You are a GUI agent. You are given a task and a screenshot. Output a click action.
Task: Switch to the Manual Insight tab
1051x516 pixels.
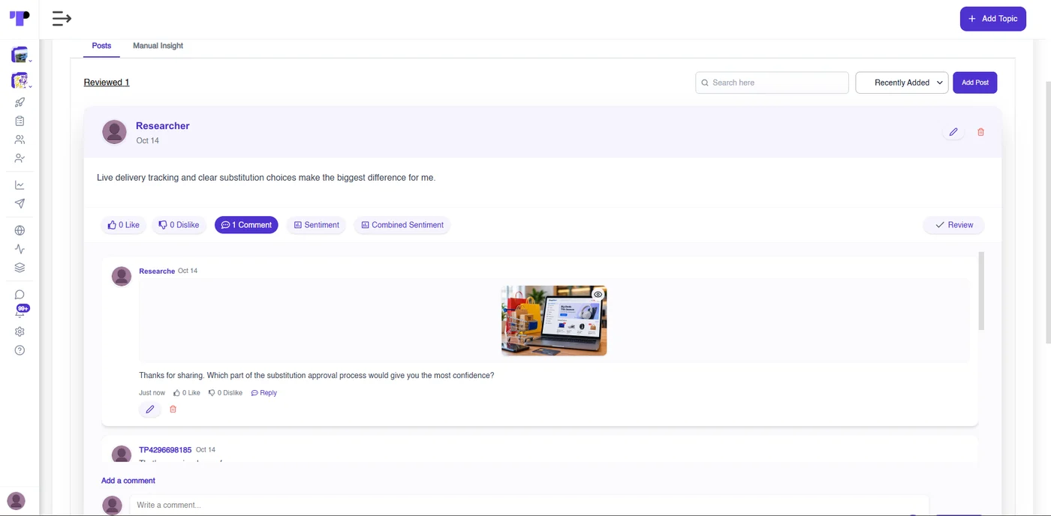coord(158,46)
